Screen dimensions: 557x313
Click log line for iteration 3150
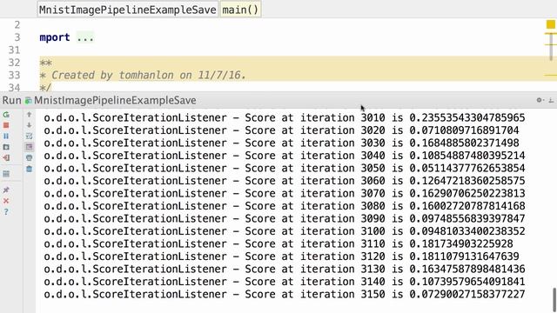pyautogui.click(x=285, y=295)
